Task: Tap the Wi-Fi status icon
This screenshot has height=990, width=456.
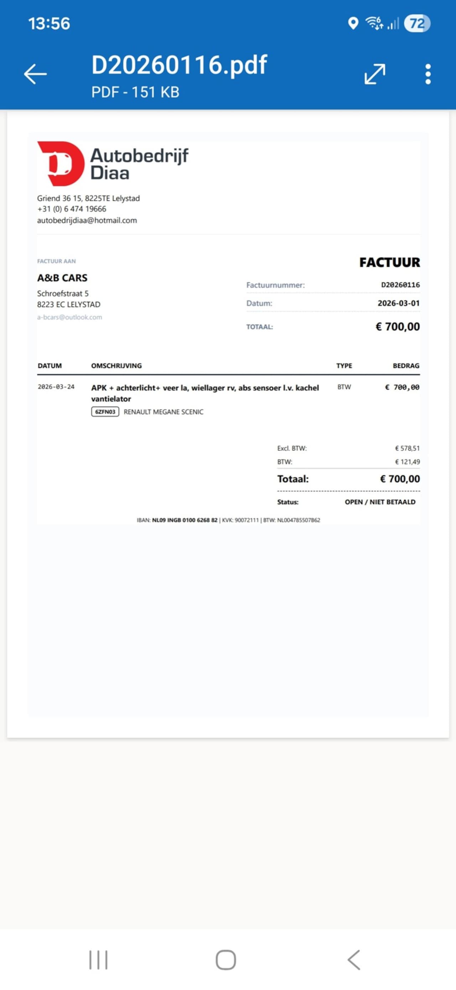Action: click(374, 24)
